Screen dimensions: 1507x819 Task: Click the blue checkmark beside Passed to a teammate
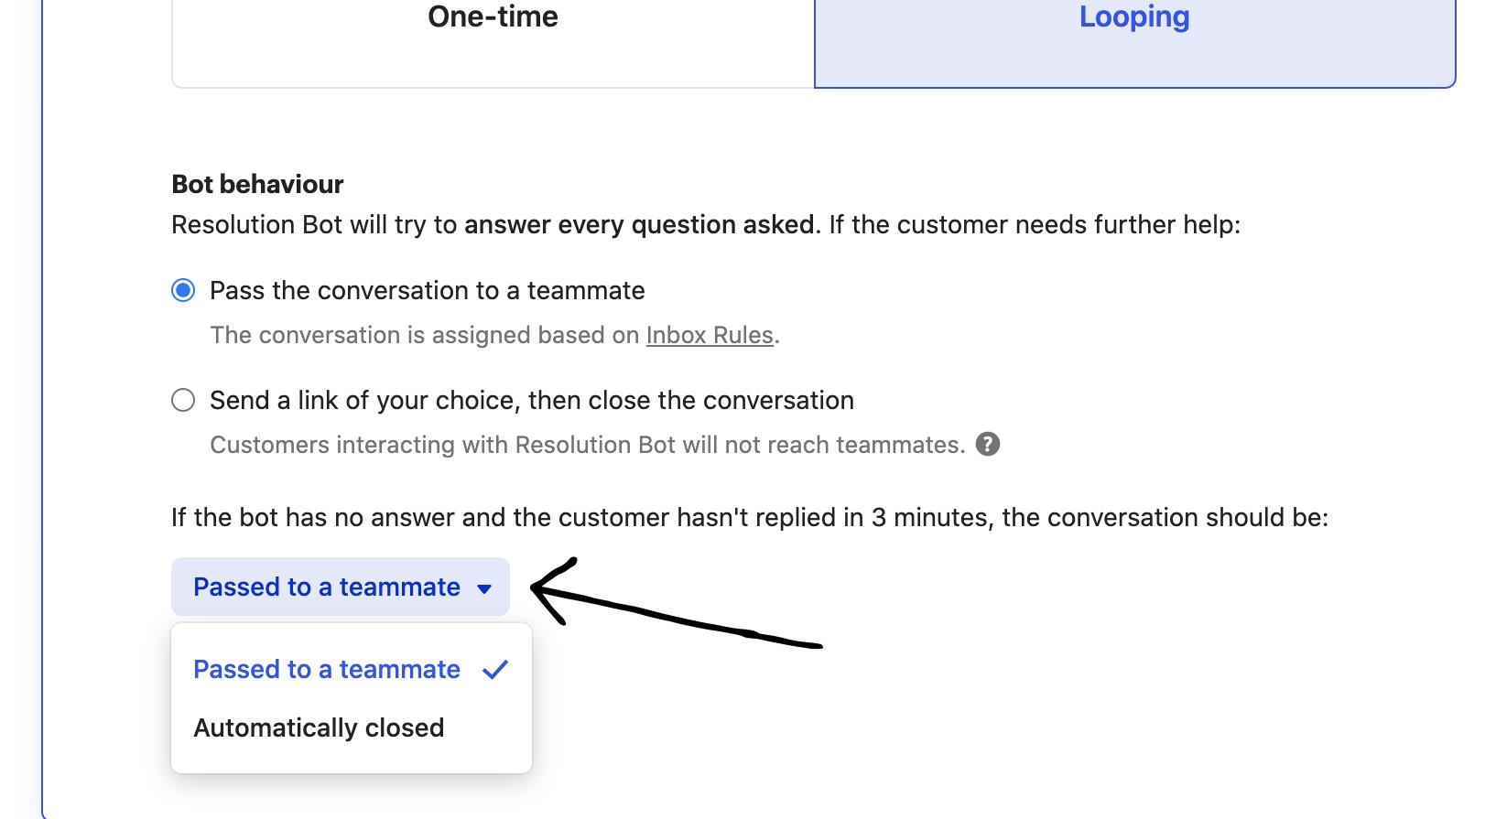(495, 670)
